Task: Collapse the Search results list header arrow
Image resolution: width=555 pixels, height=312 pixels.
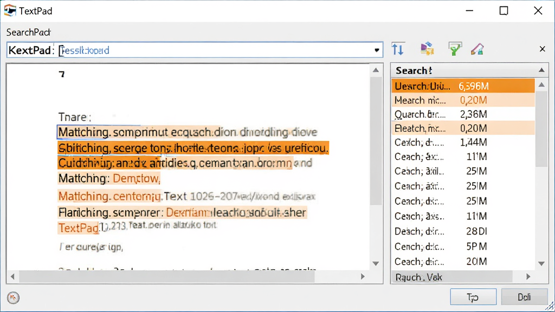Action: pyautogui.click(x=541, y=70)
